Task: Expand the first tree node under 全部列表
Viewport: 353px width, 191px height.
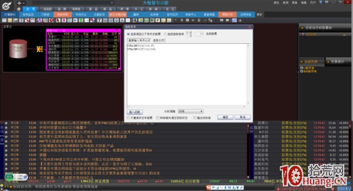Action: (x=301, y=68)
